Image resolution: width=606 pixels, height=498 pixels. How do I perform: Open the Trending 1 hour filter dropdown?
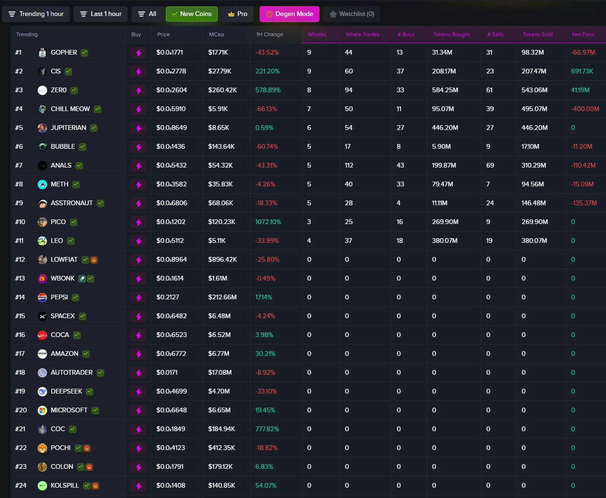tap(36, 14)
